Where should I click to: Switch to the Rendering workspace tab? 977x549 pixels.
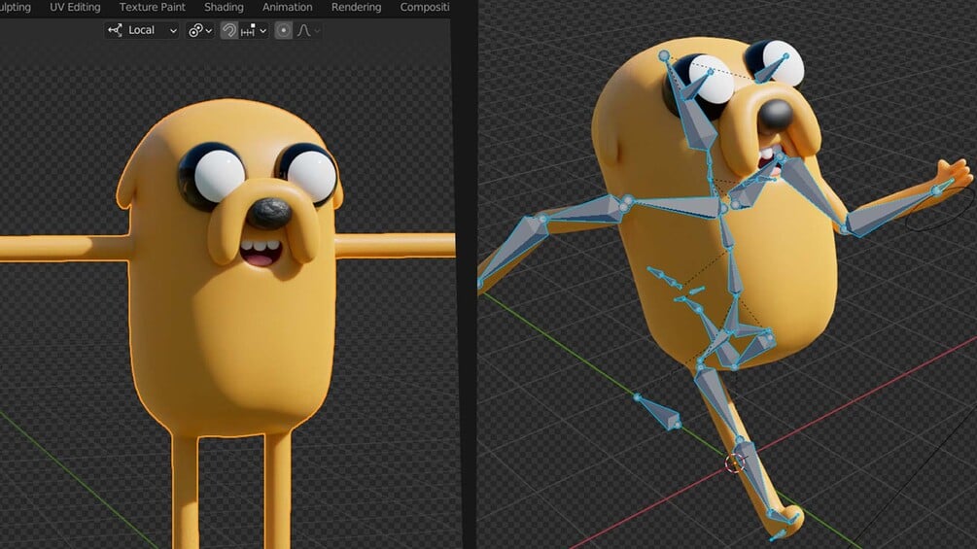pyautogui.click(x=356, y=8)
